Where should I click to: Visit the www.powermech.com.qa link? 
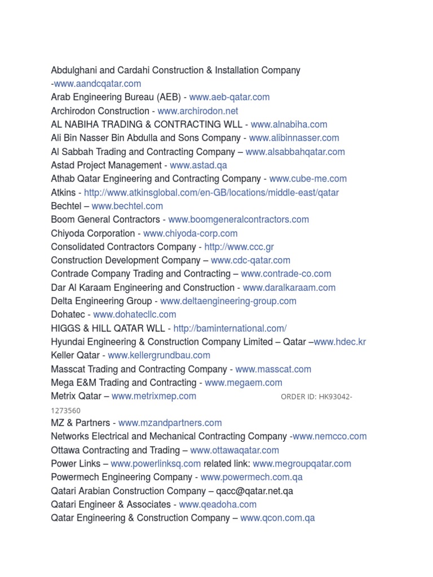tap(251, 477)
